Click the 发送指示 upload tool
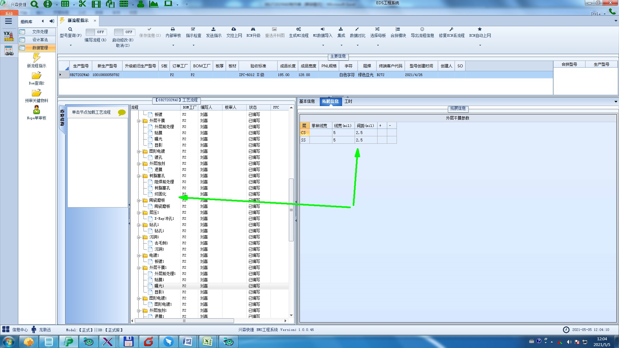Viewport: 619px width, 348px height. 213,32
